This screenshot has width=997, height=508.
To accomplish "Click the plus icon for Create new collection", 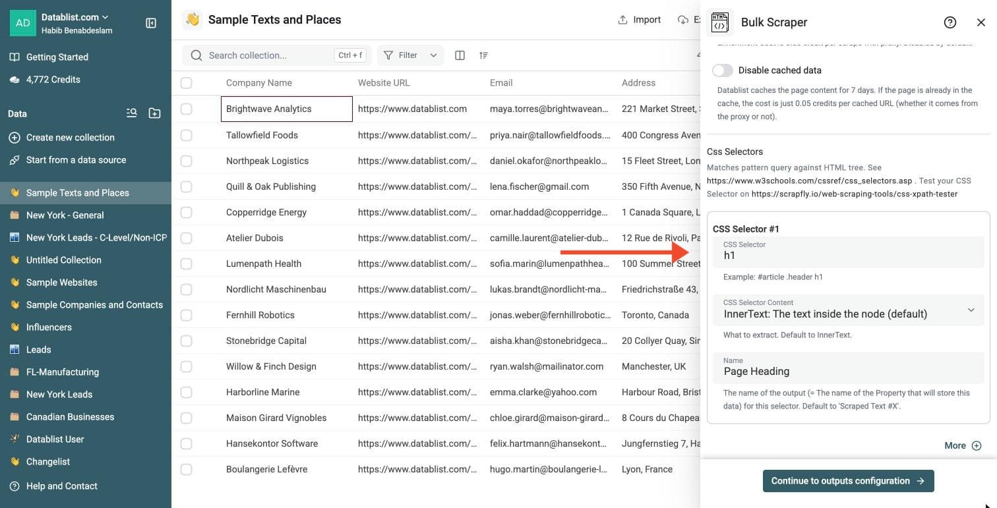I will pos(15,138).
